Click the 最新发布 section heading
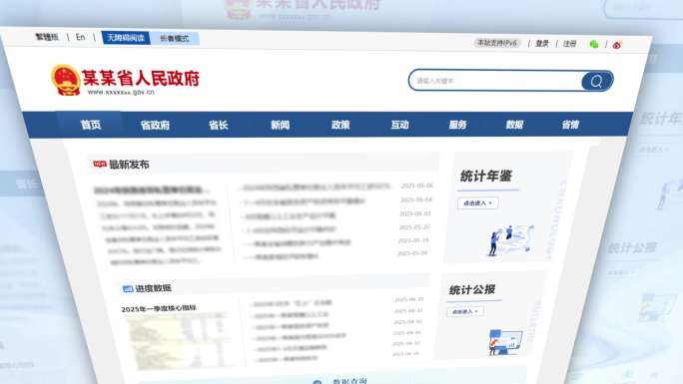 129,165
